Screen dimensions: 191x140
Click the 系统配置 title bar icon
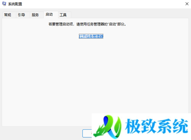point(4,4)
